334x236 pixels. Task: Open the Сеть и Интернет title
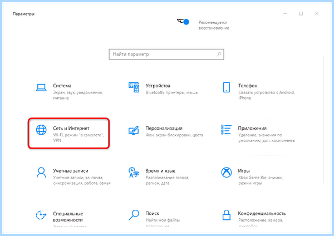click(71, 128)
